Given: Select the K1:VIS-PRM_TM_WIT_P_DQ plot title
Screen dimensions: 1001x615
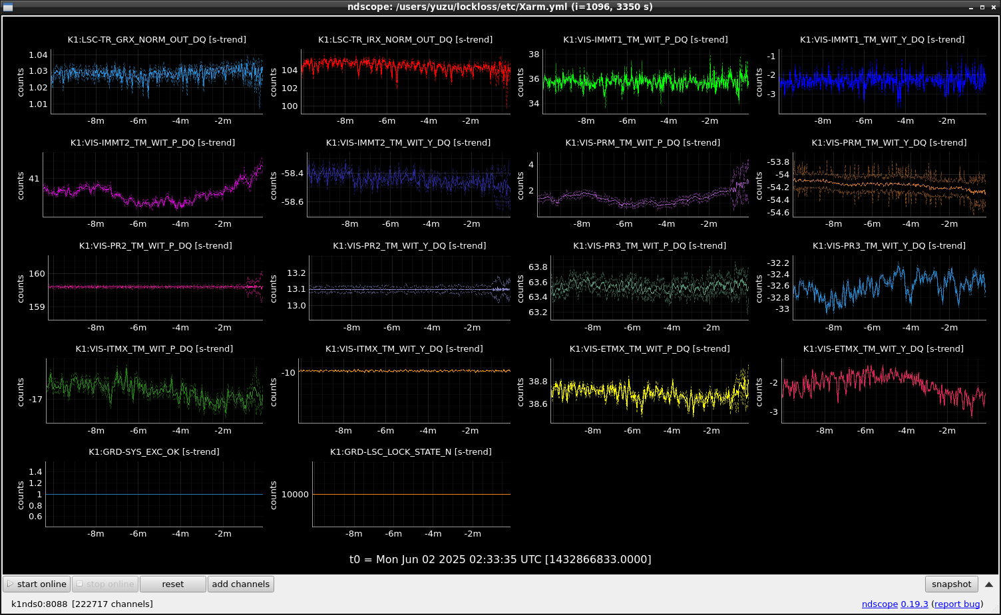Looking at the screenshot, I should point(643,142).
